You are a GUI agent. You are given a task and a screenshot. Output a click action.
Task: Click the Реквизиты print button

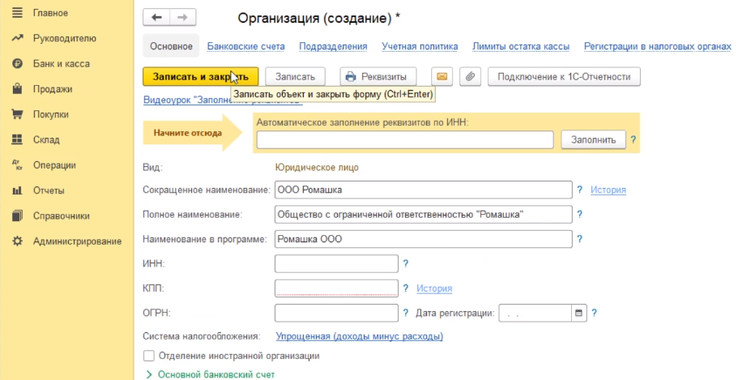tap(378, 76)
